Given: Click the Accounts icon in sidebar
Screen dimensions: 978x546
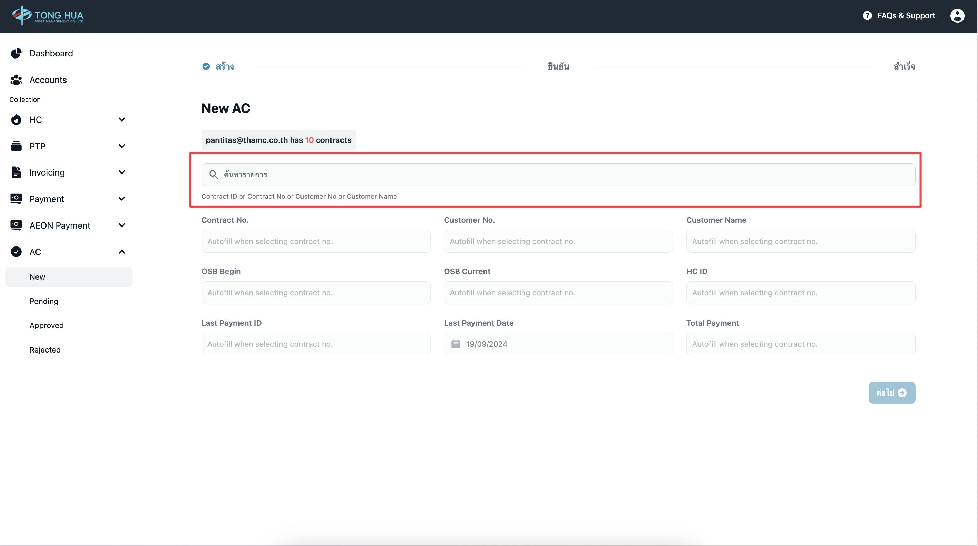Looking at the screenshot, I should (x=16, y=79).
